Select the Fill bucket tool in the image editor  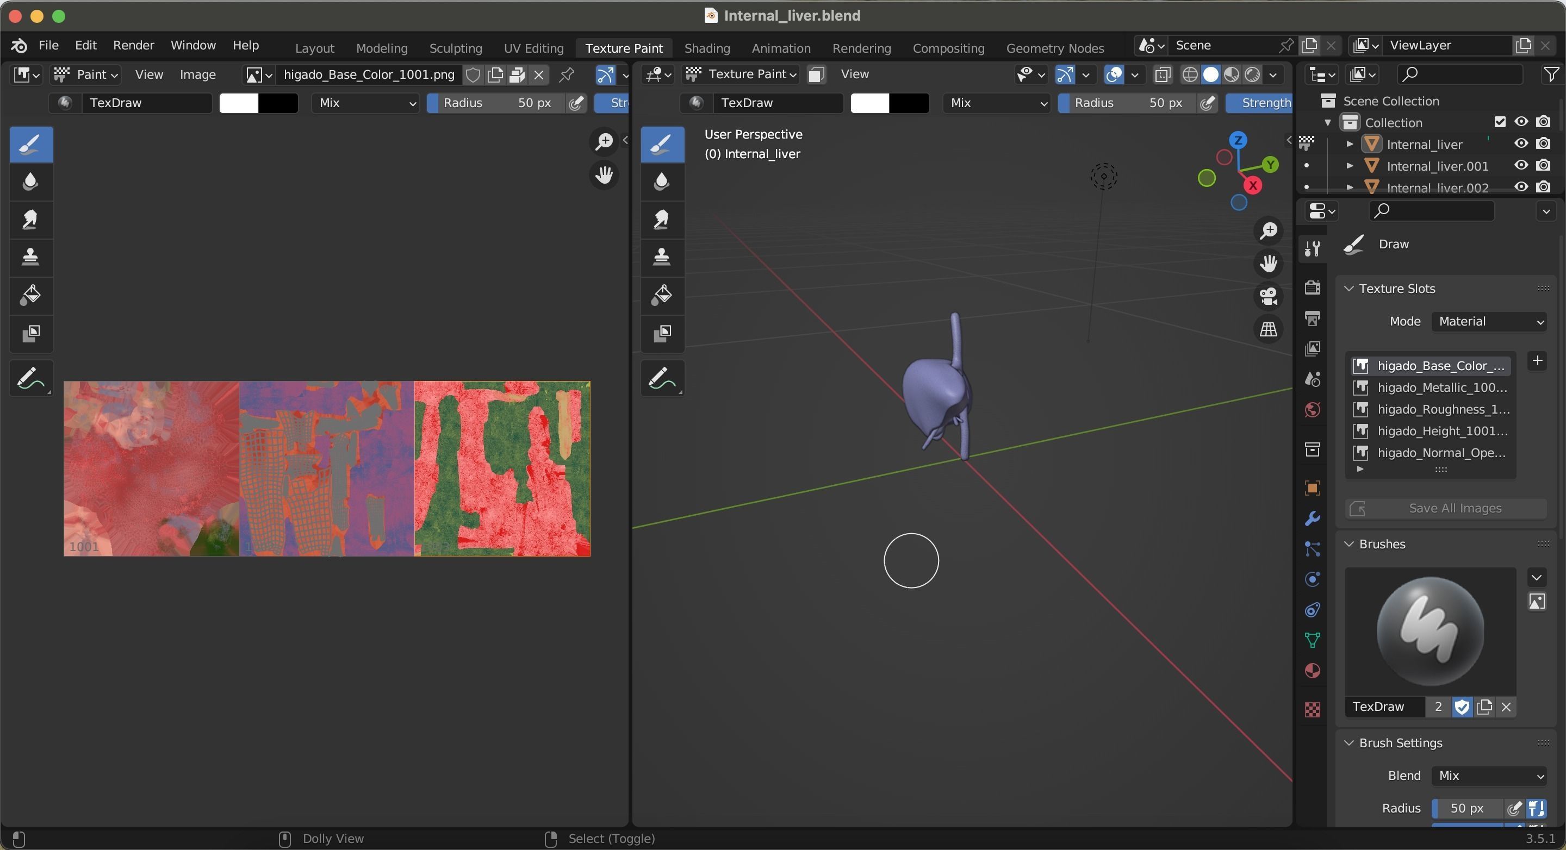(x=31, y=295)
